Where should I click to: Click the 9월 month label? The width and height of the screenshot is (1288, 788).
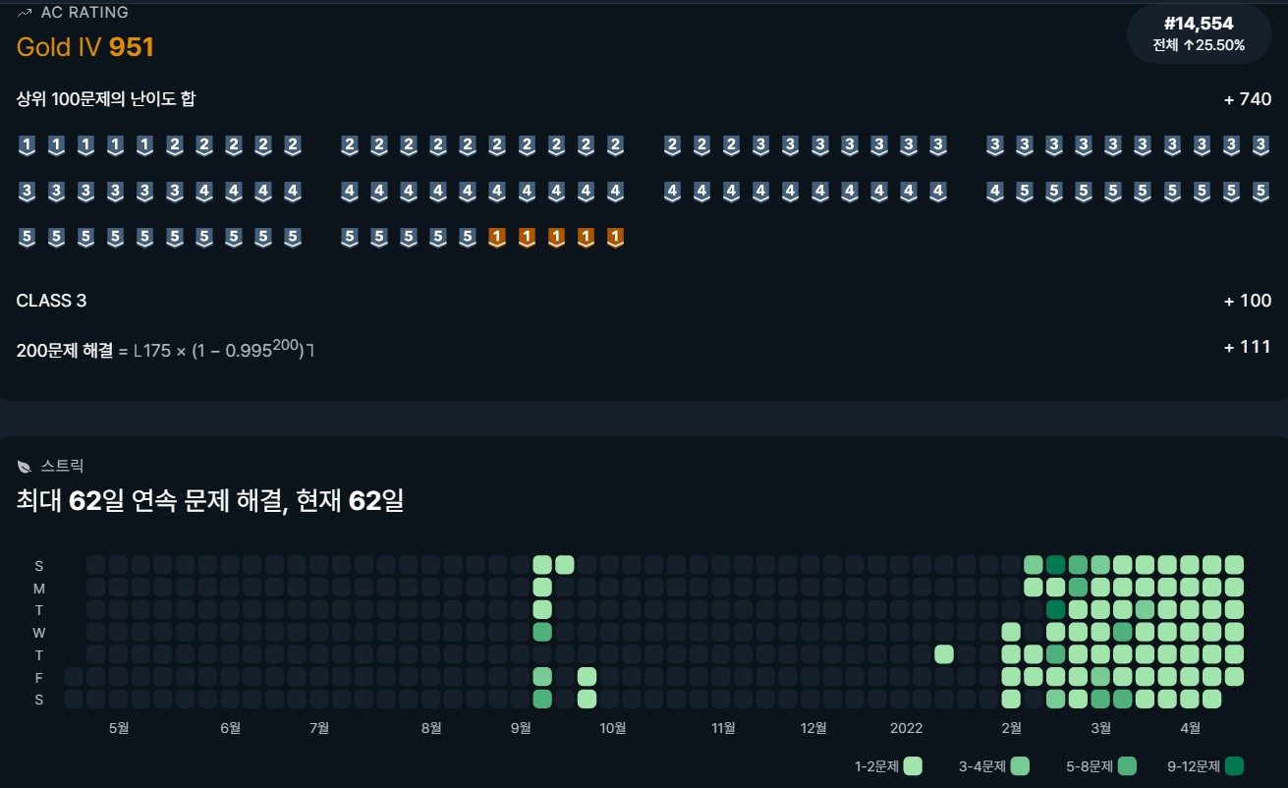coord(521,728)
